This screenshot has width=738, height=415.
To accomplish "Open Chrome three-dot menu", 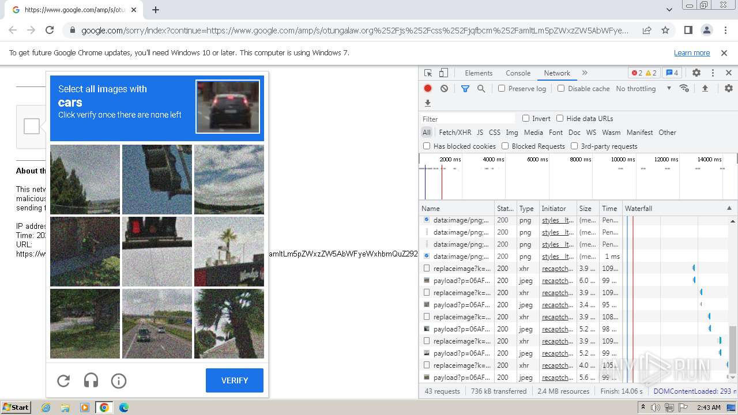I will tap(725, 30).
